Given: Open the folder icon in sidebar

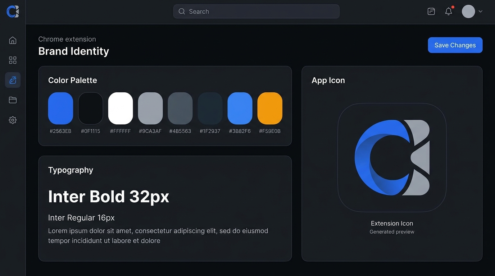Looking at the screenshot, I should [x=13, y=100].
